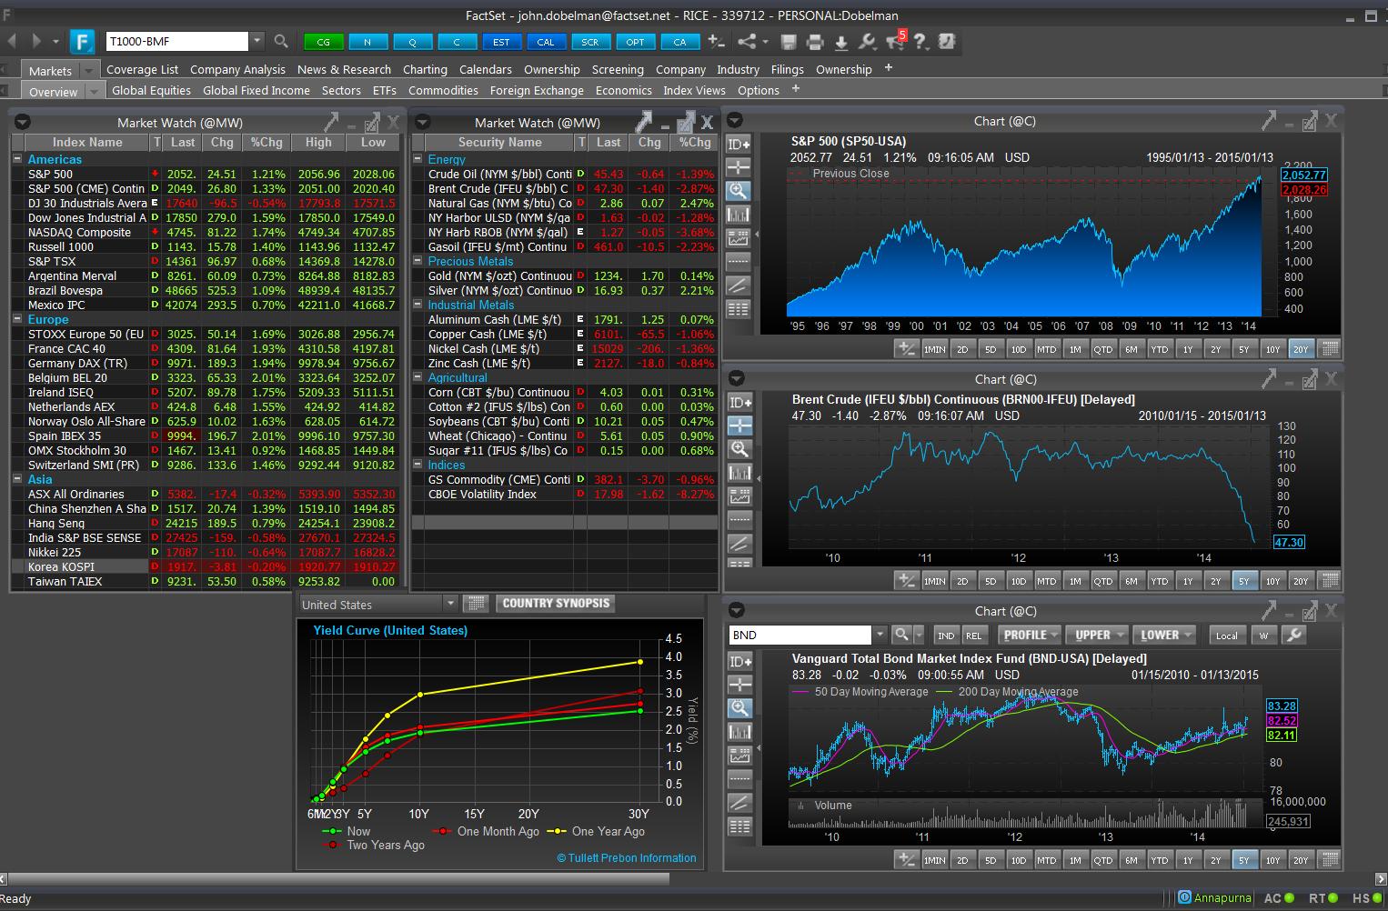Toggle the 1Y range in the S&P 500 chart
Screen dimensions: 1388x911
pyautogui.click(x=1187, y=349)
